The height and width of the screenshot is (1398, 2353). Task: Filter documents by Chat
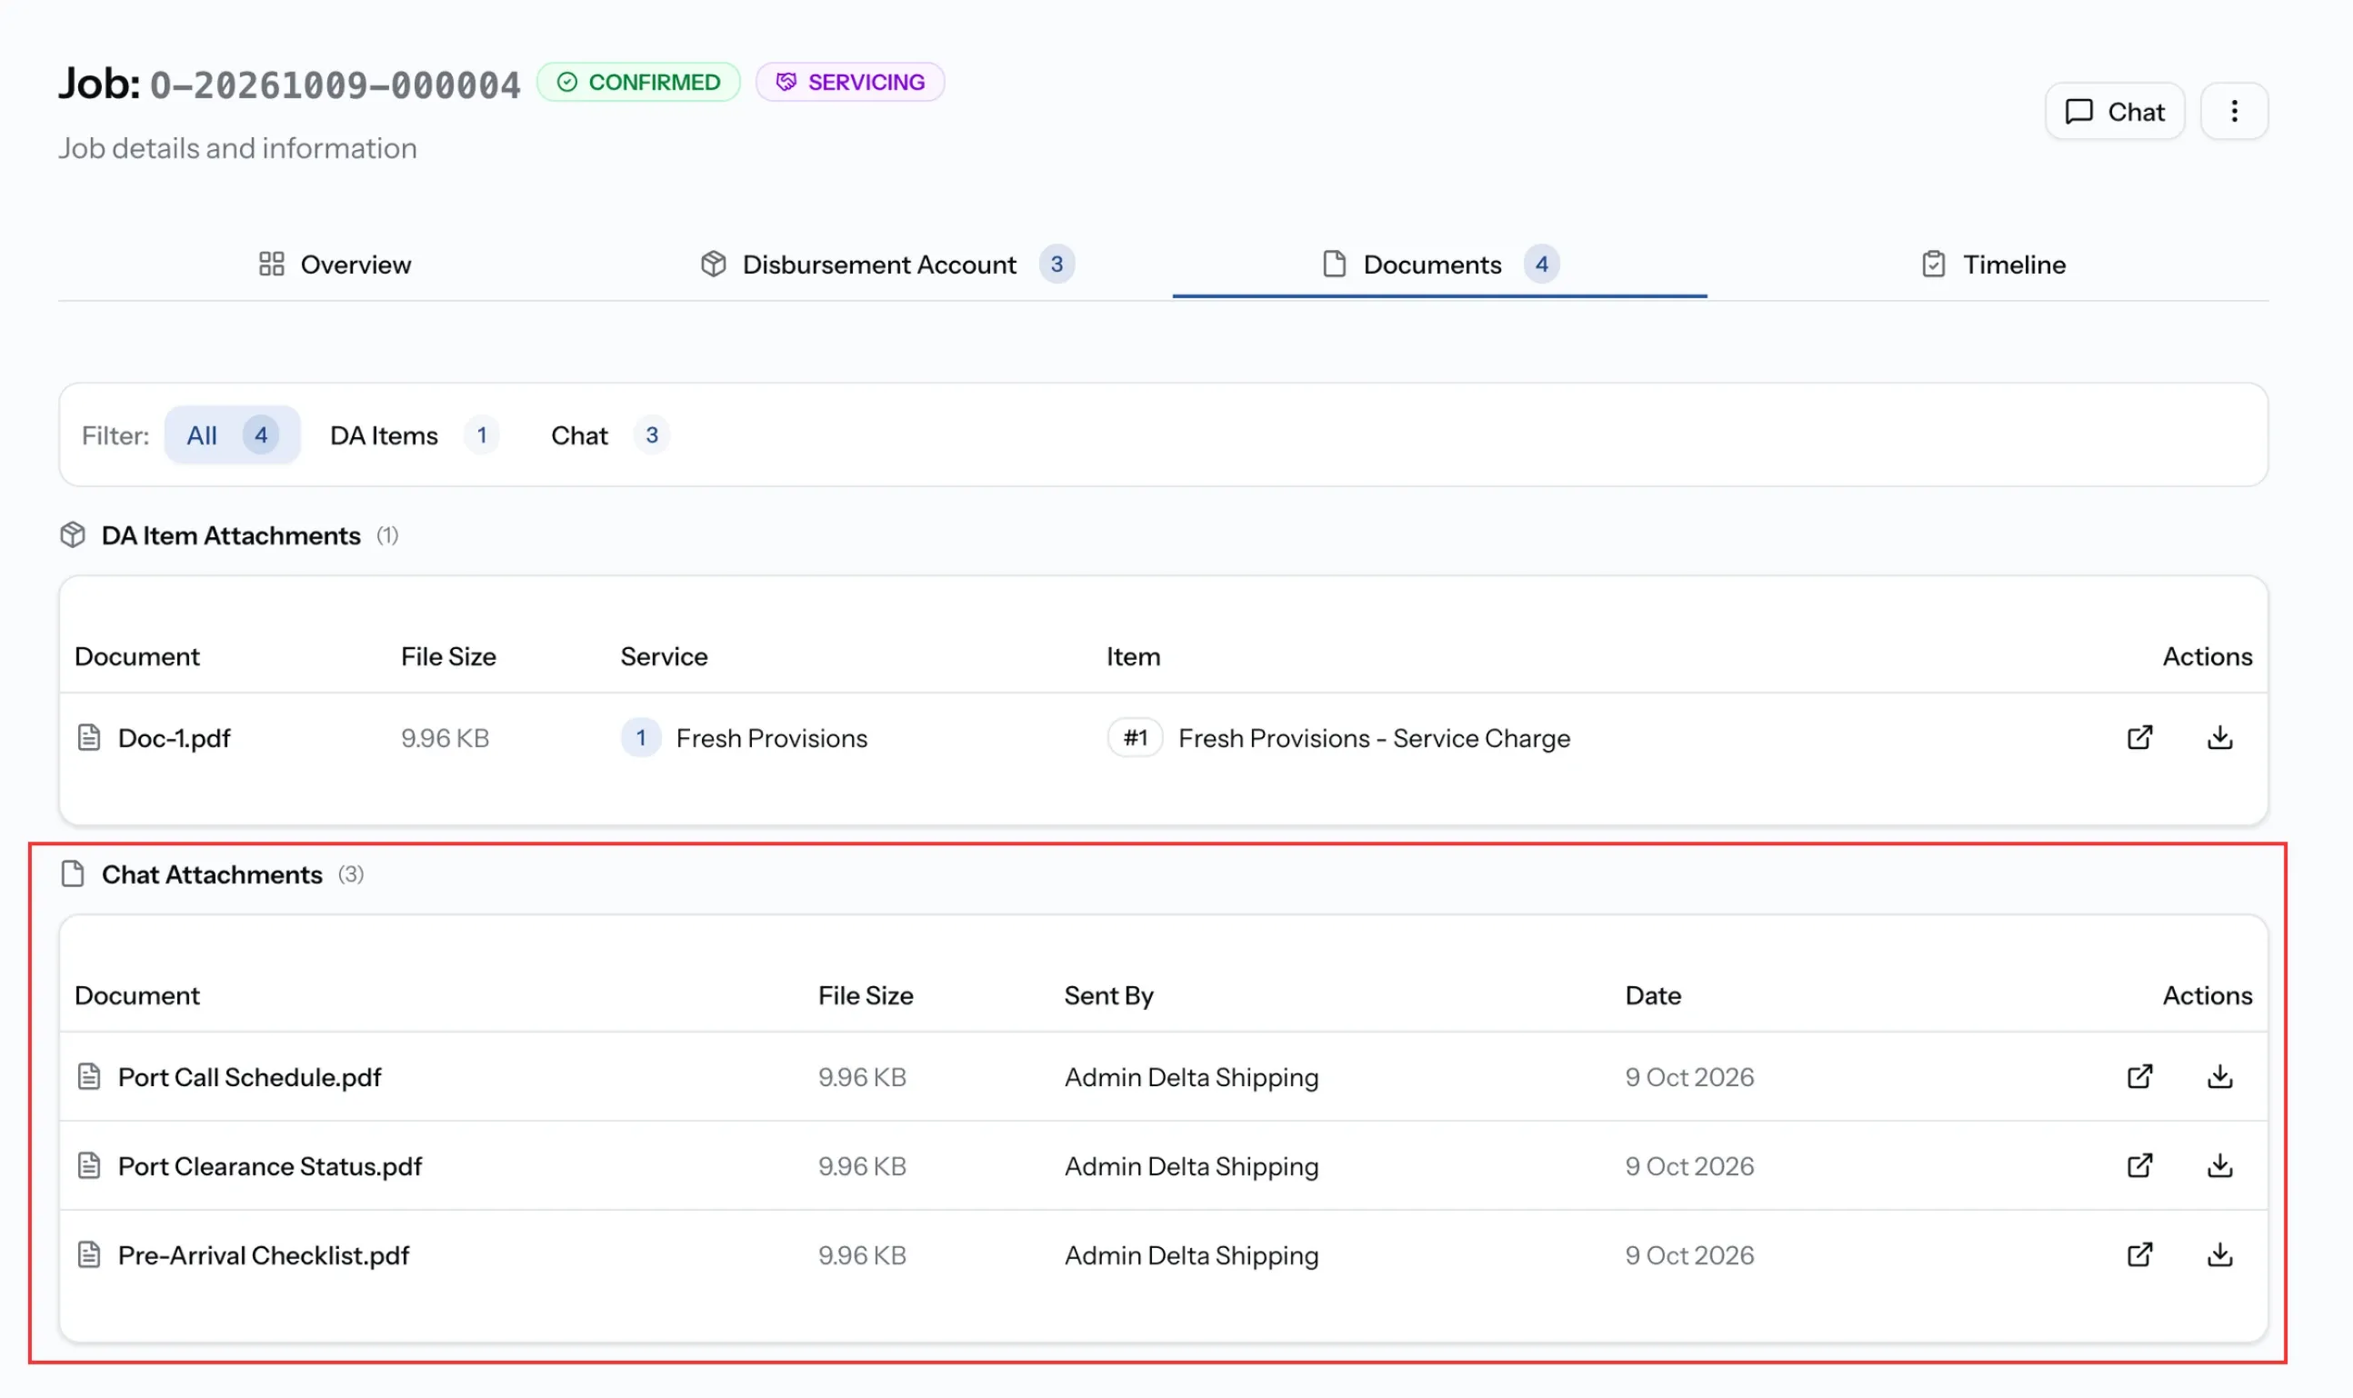pos(610,435)
